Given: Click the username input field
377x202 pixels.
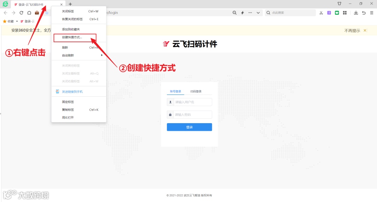Looking at the screenshot, I should click(190, 102).
